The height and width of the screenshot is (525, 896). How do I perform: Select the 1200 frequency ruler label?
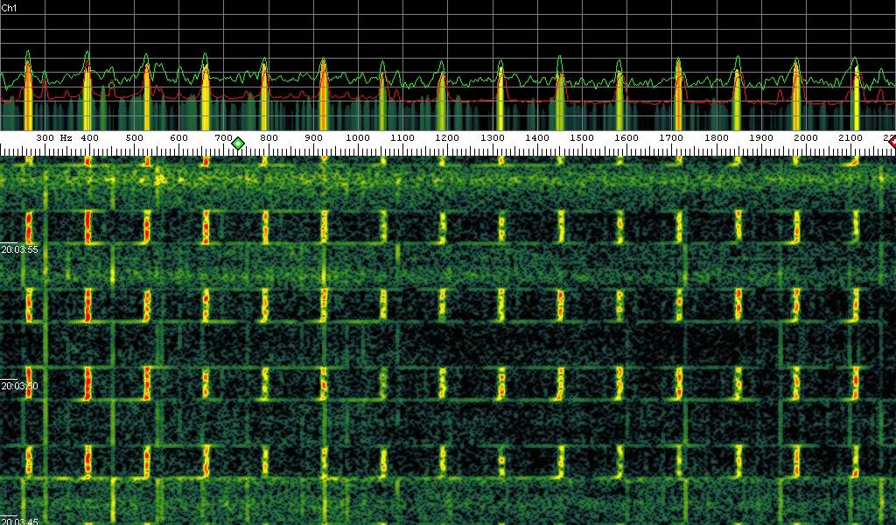pos(447,137)
